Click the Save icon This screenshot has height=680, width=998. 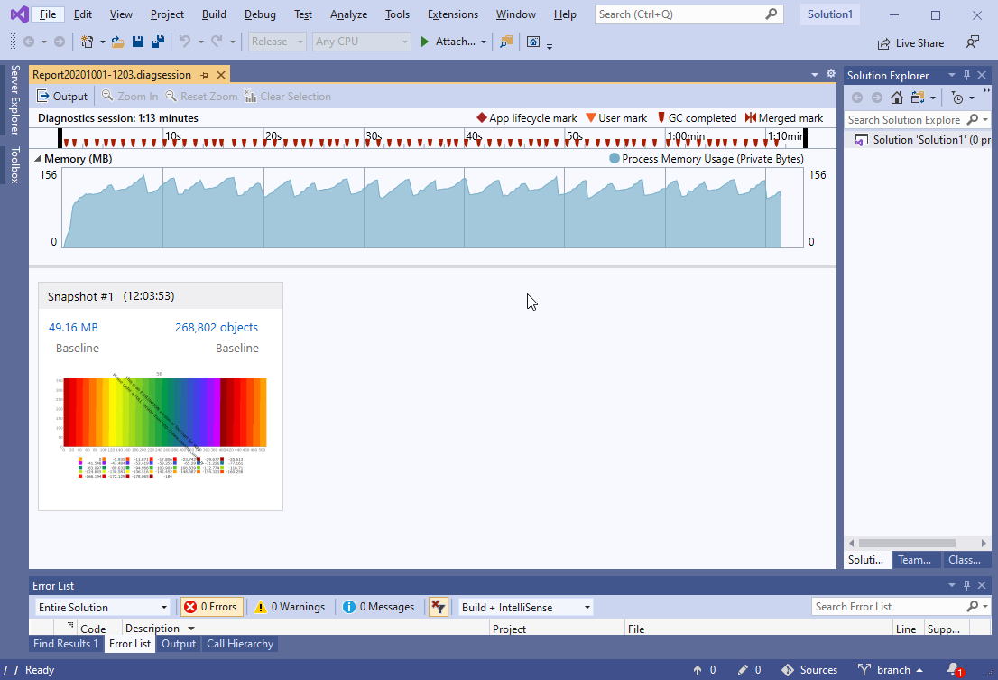coord(137,42)
